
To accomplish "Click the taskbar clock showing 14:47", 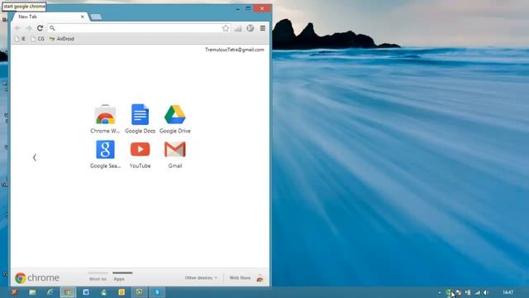I will [x=508, y=292].
